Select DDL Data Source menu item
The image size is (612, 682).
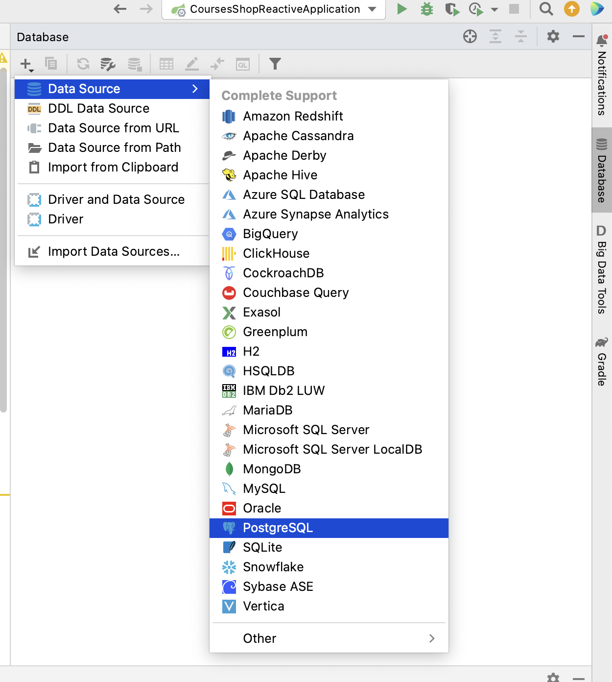tap(98, 108)
